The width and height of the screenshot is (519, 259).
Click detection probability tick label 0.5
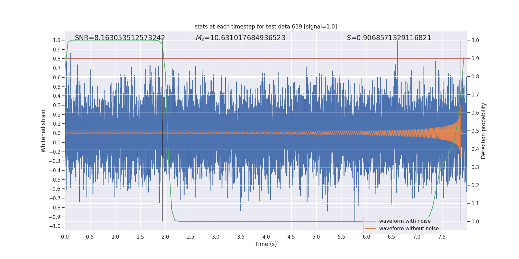(x=475, y=131)
